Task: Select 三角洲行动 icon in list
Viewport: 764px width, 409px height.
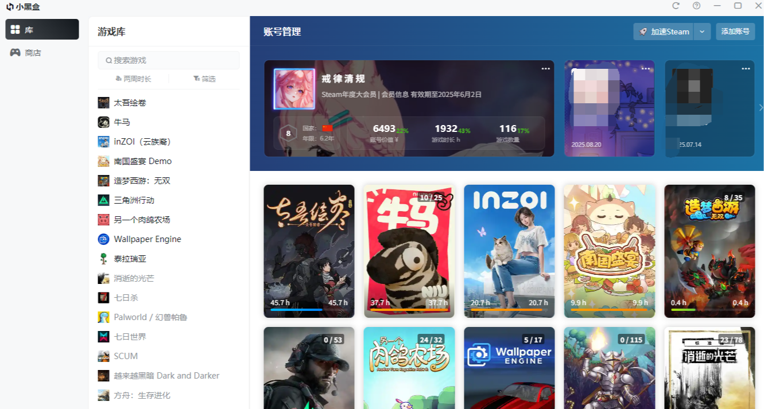Action: 103,200
